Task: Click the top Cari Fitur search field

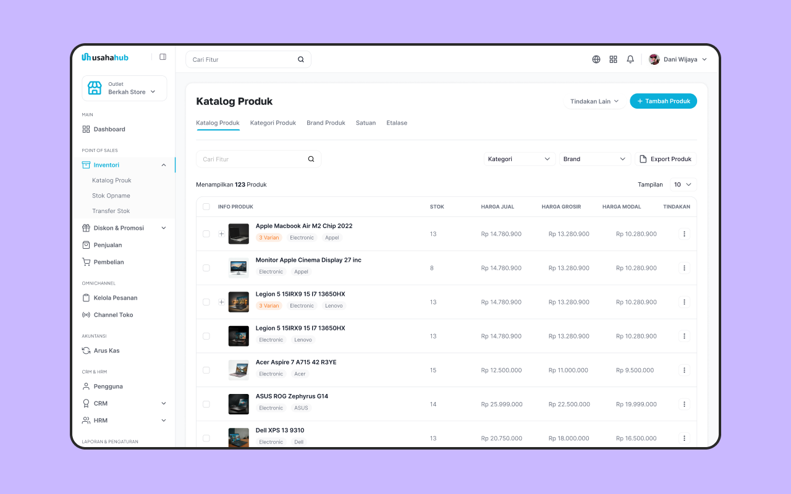Action: click(x=248, y=59)
